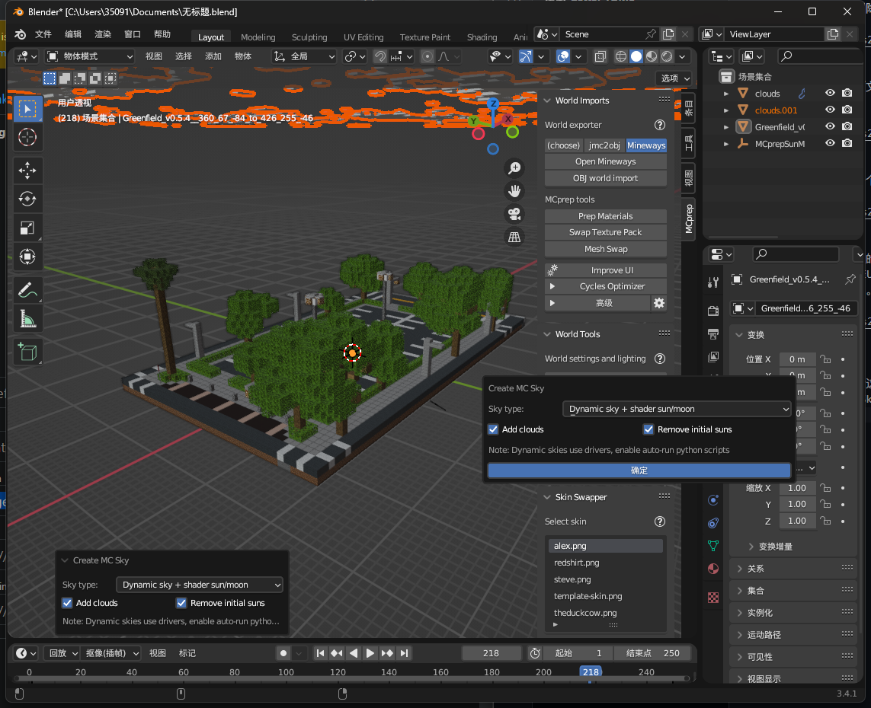
Task: Hide MCprepSunM object in viewport
Action: (830, 143)
